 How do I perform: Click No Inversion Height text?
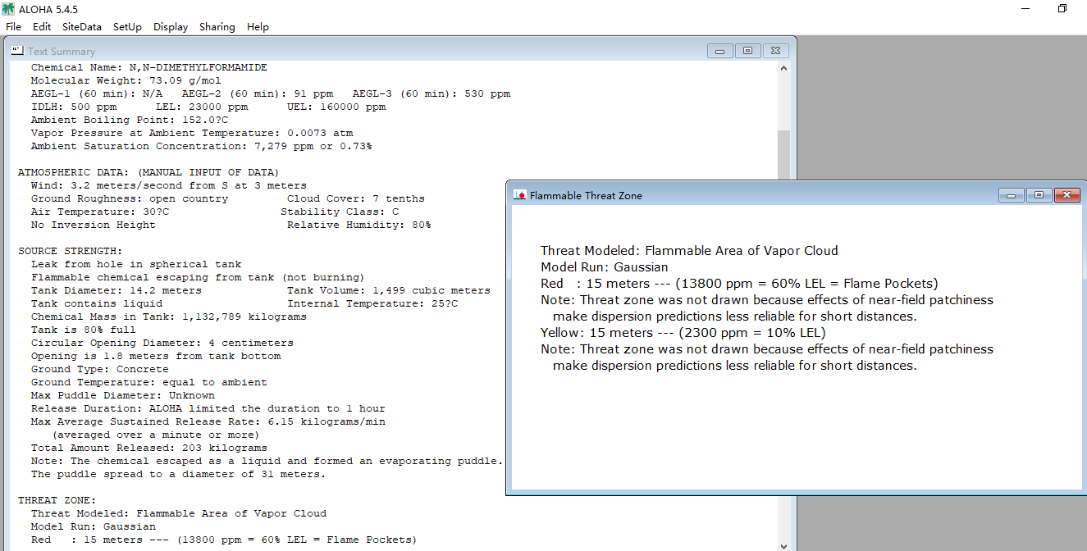(x=94, y=225)
